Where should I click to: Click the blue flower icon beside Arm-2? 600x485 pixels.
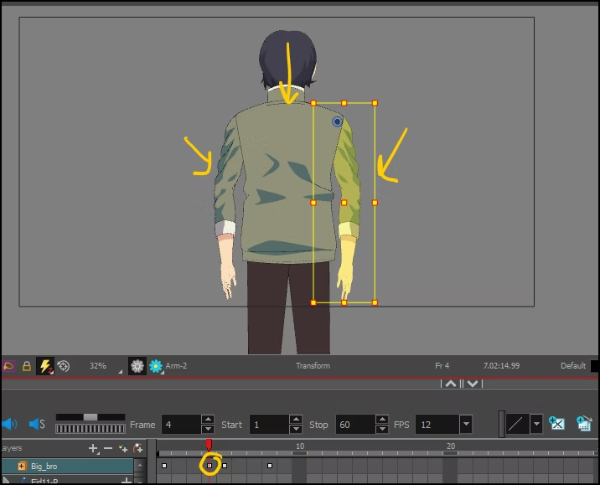point(156,366)
